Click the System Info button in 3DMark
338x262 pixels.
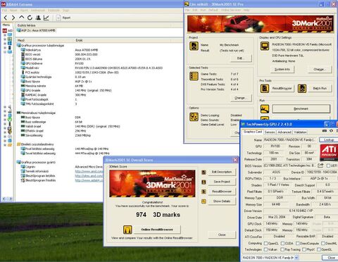pyautogui.click(x=282, y=70)
